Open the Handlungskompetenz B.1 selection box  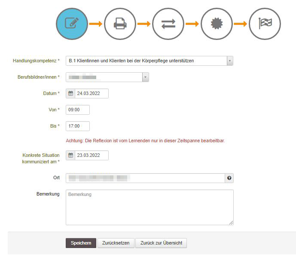click(146, 61)
